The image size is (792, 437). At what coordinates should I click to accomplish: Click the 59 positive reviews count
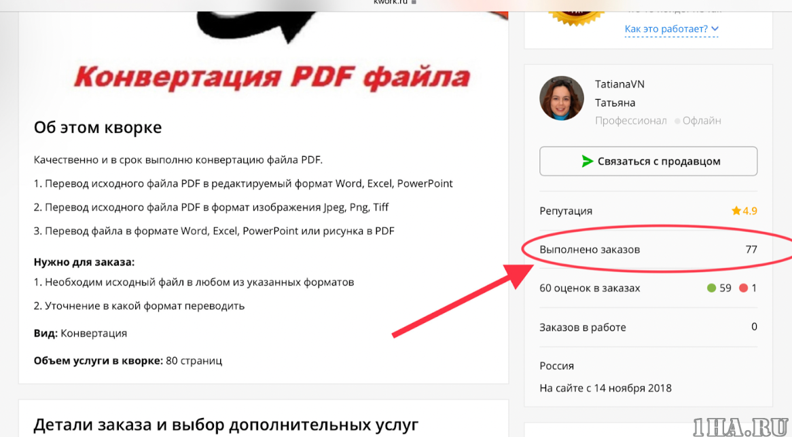click(725, 288)
